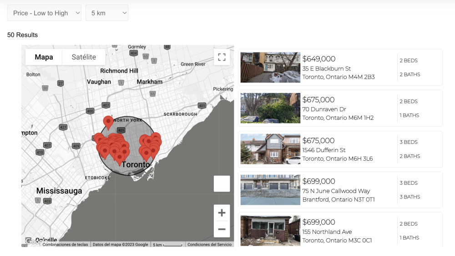Select the $649,000 listing price
The width and height of the screenshot is (455, 256).
[319, 59]
